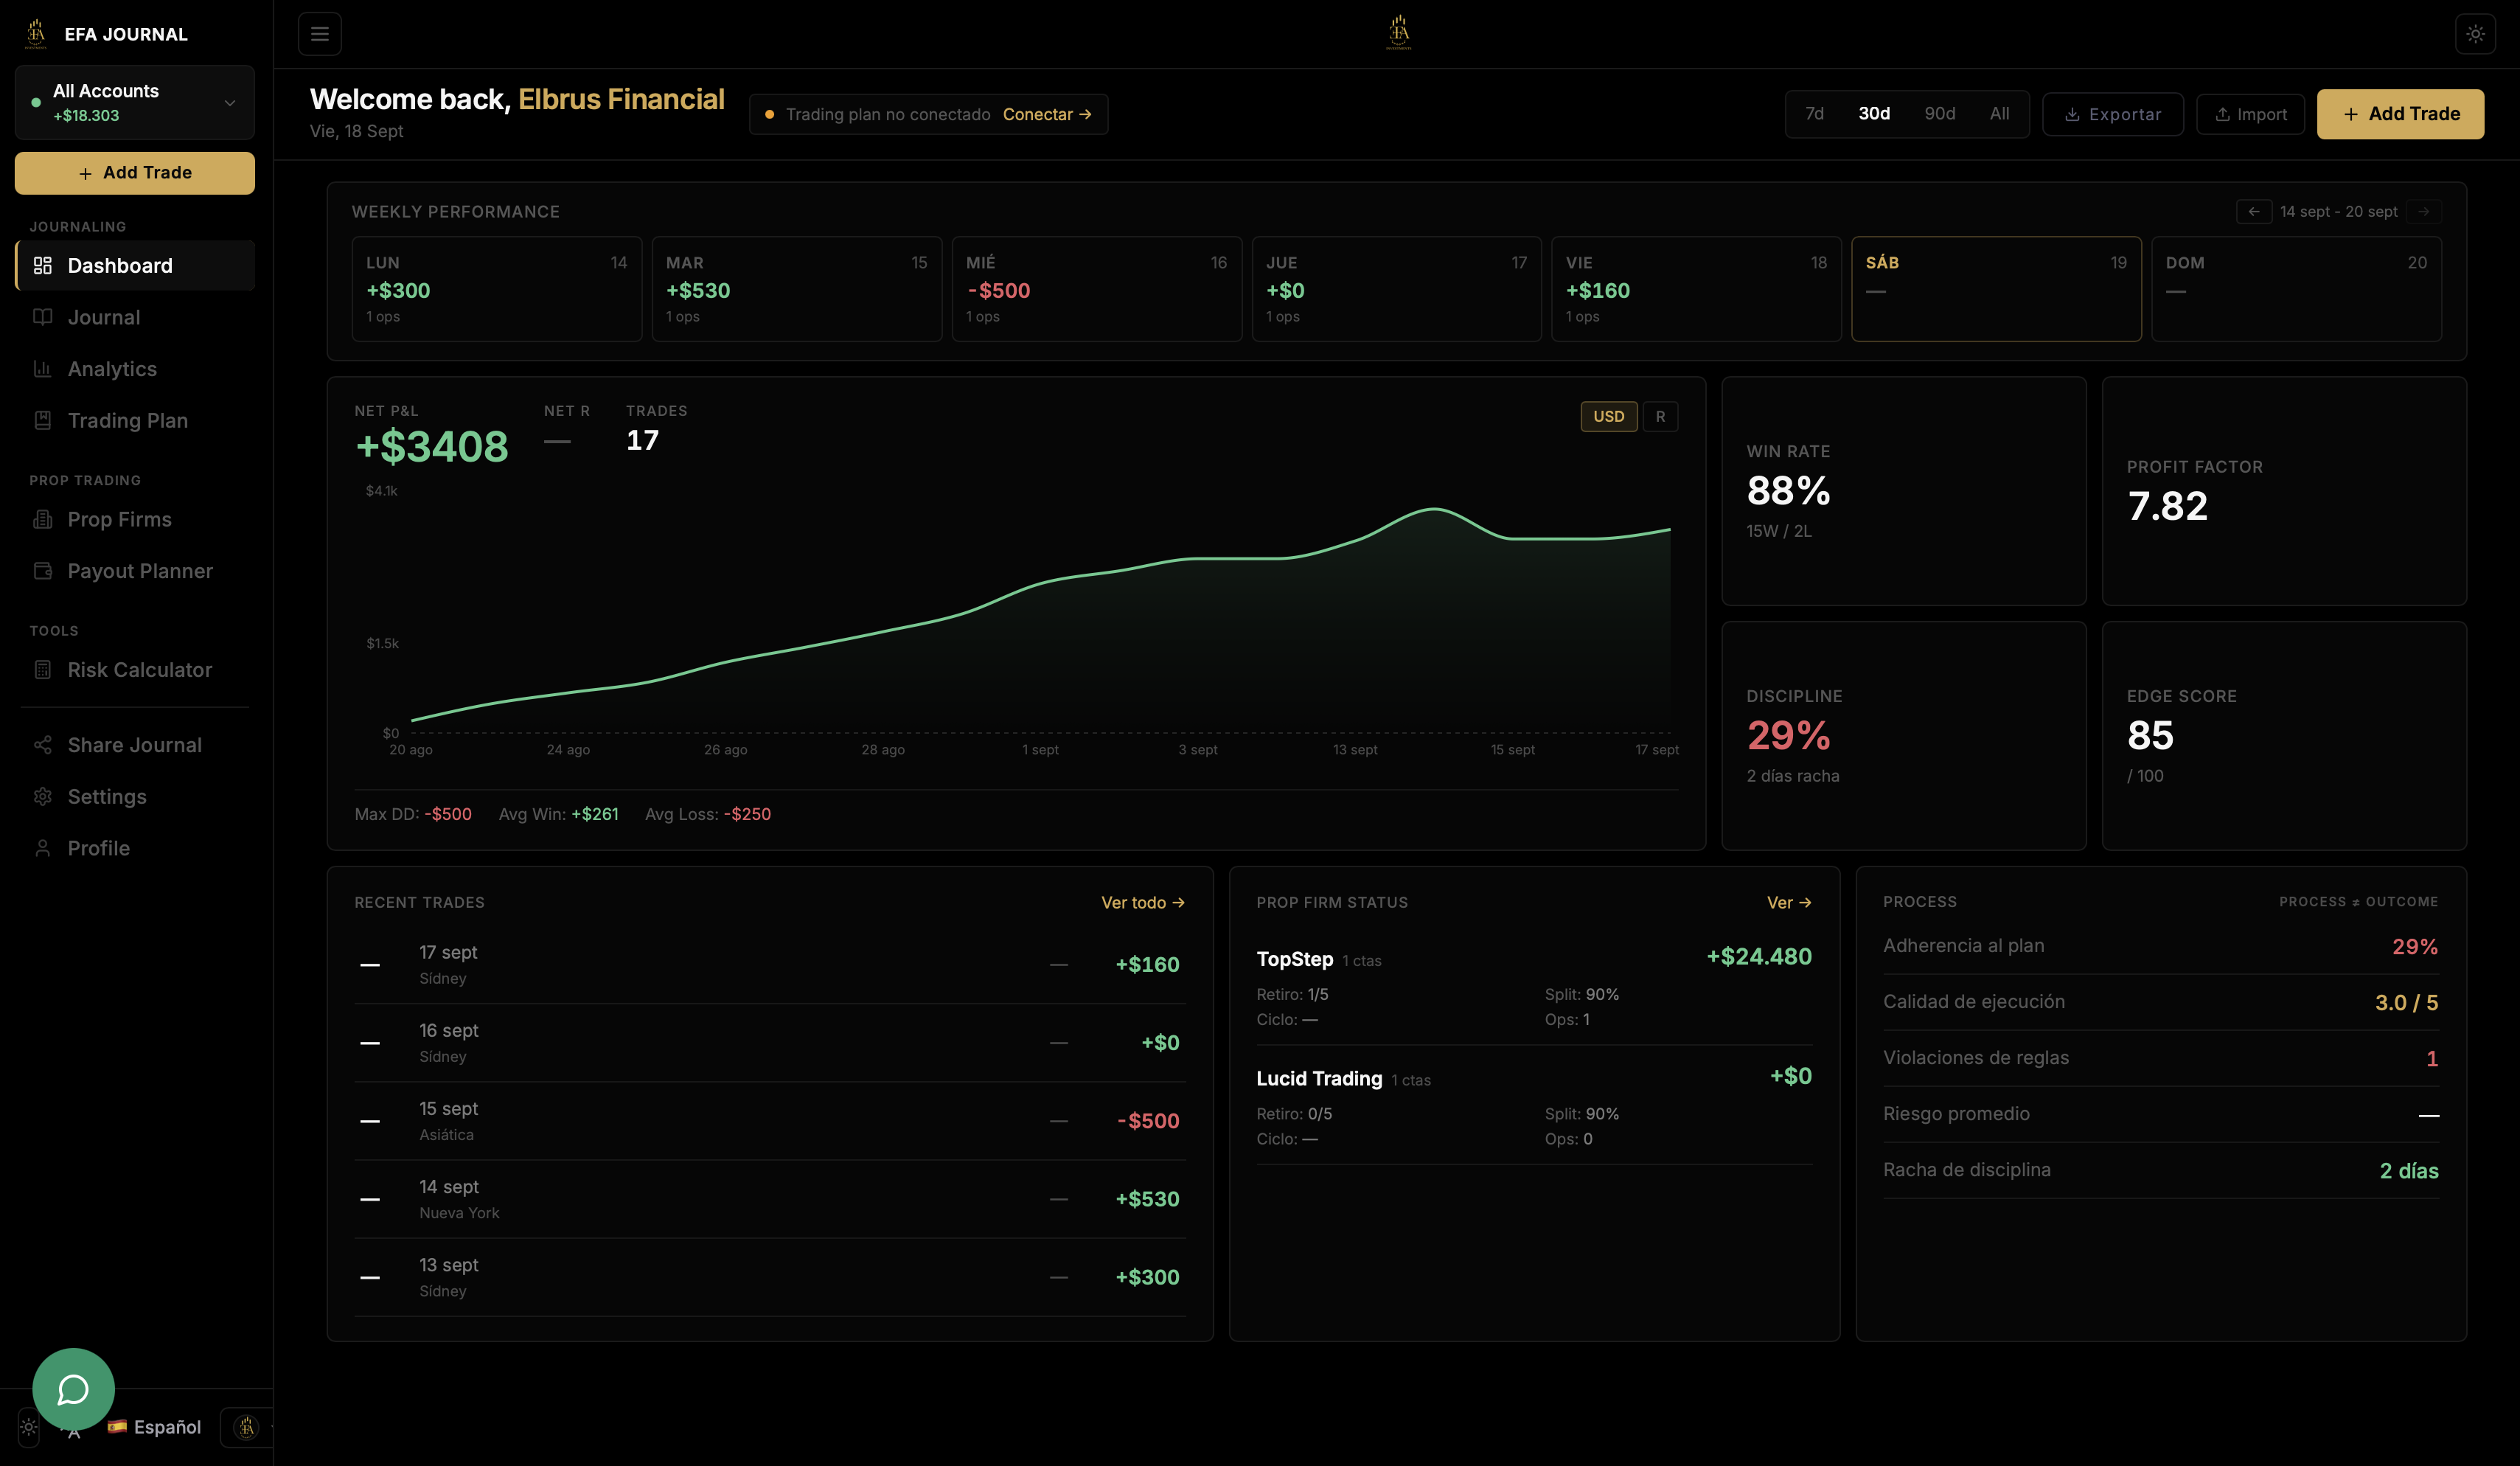Click the Prop Firms building icon

click(x=42, y=519)
